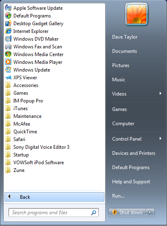Open Windows Fax and Scan icon
Screen dimensions: 167x226
click(x=8, y=47)
